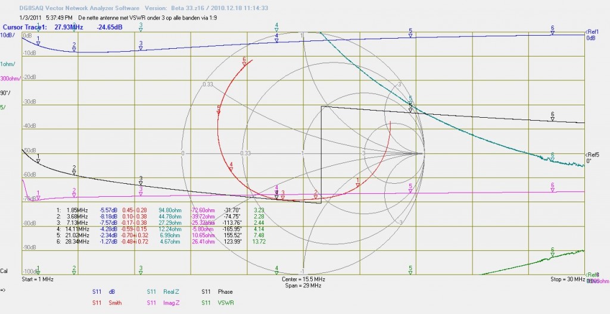The width and height of the screenshot is (610, 314).
Task: Click green VSWR marker 4 at the bottom axis
Action: [x=276, y=270]
